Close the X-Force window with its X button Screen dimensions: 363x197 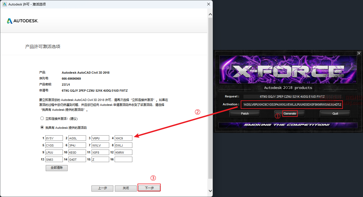coord(359,53)
